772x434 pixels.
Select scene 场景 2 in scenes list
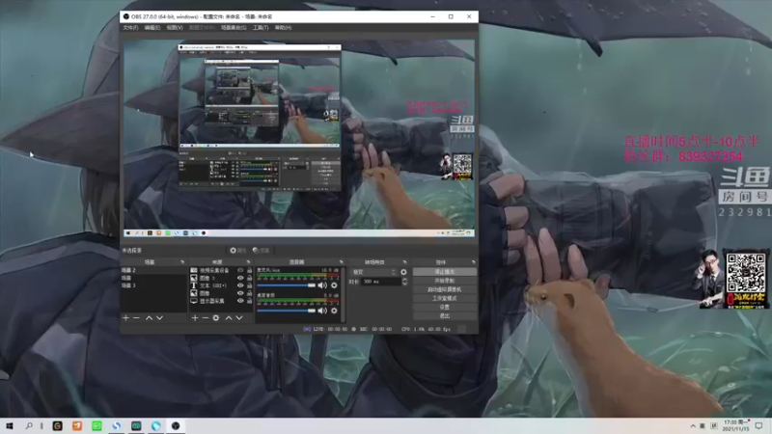pos(153,270)
